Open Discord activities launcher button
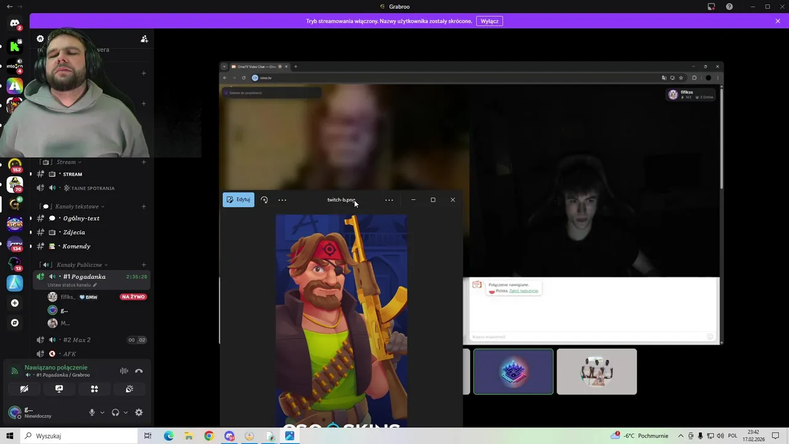The image size is (789, 444). pyautogui.click(x=94, y=389)
